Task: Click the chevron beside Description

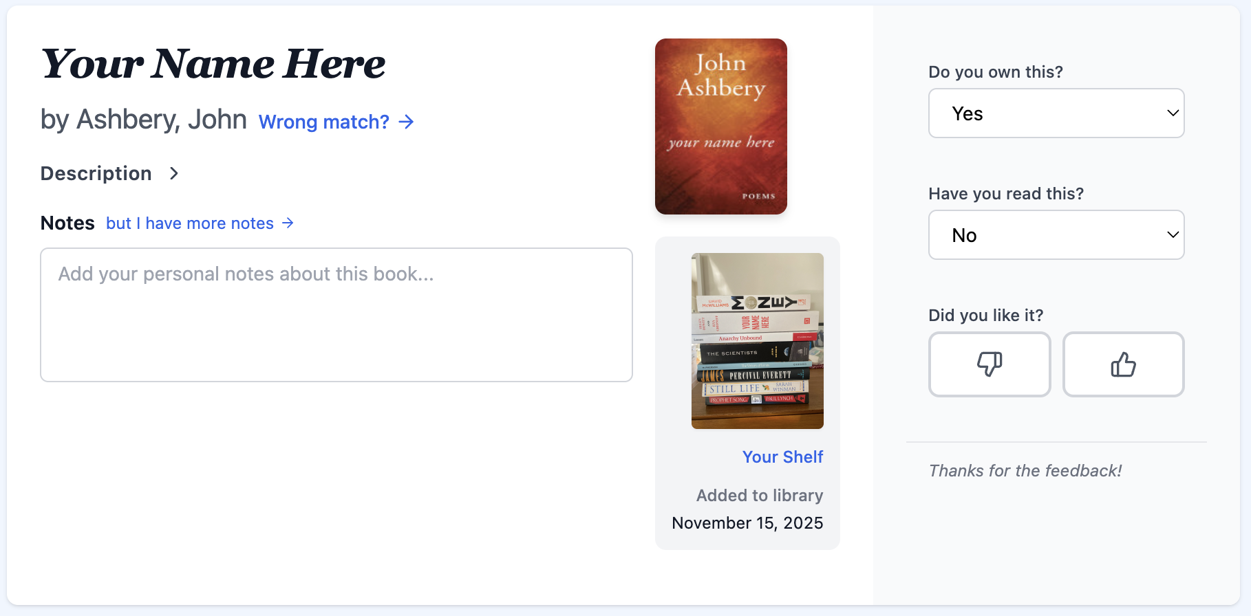Action: tap(173, 173)
